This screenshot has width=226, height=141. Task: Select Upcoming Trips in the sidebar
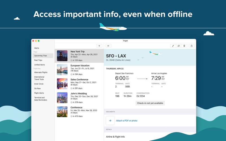click(41, 56)
